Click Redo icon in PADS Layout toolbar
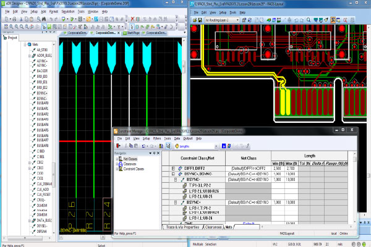371x247 pixels. click(x=302, y=20)
